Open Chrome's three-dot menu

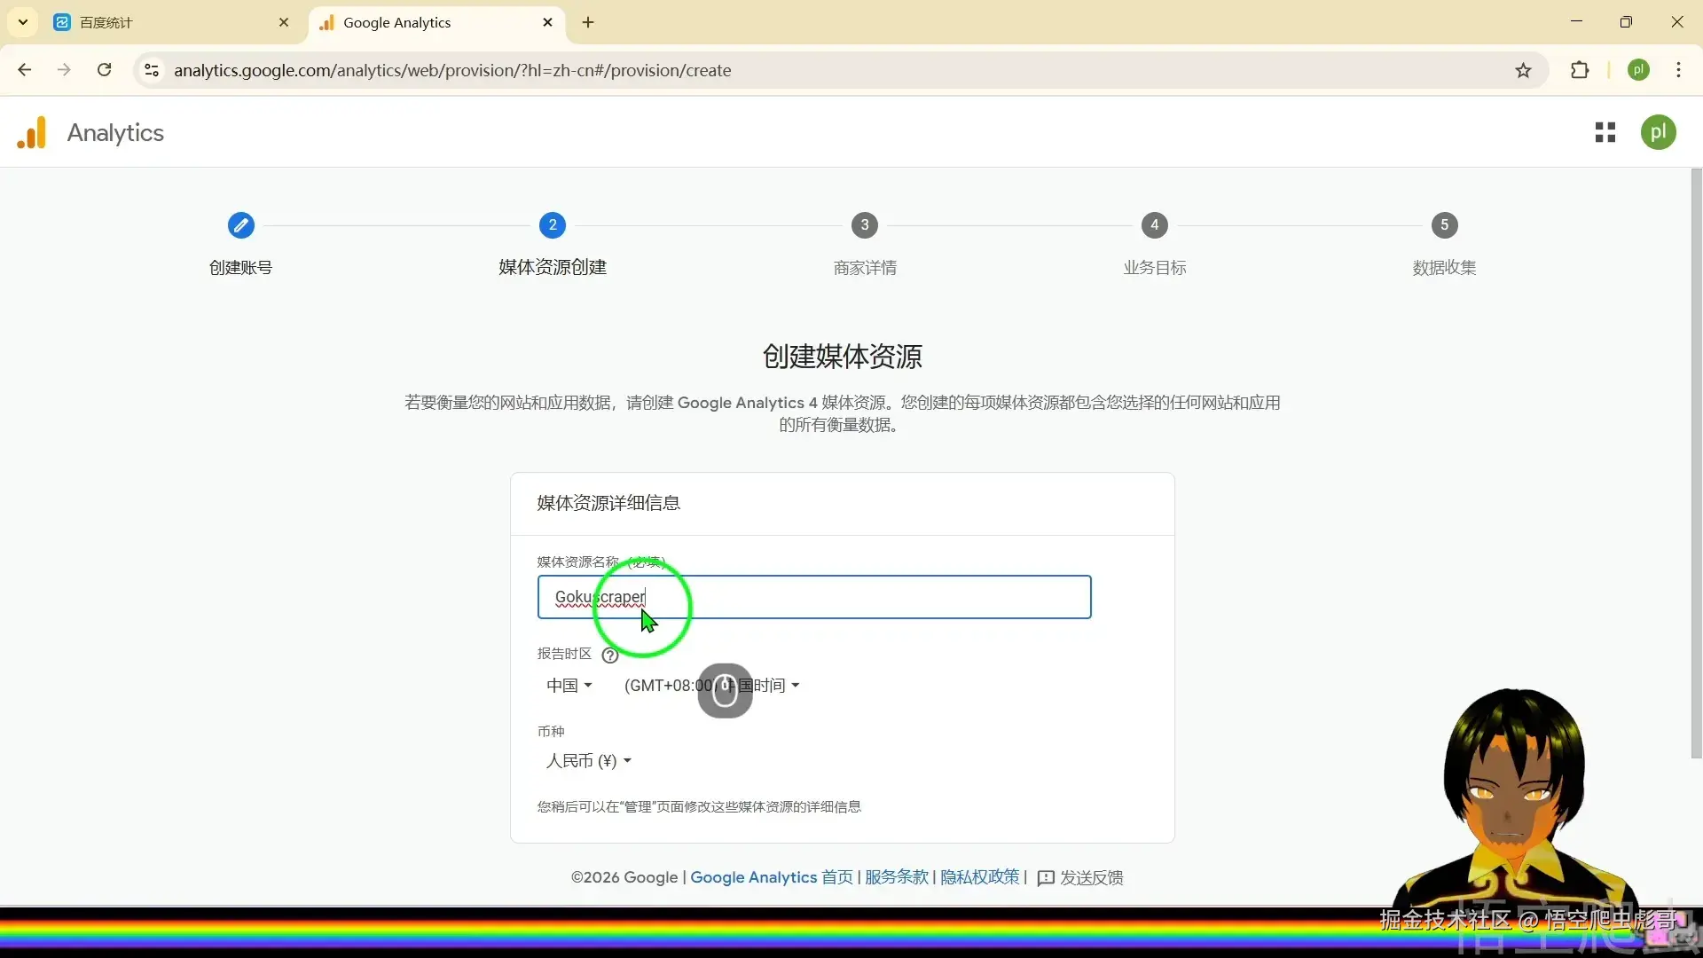[1678, 70]
